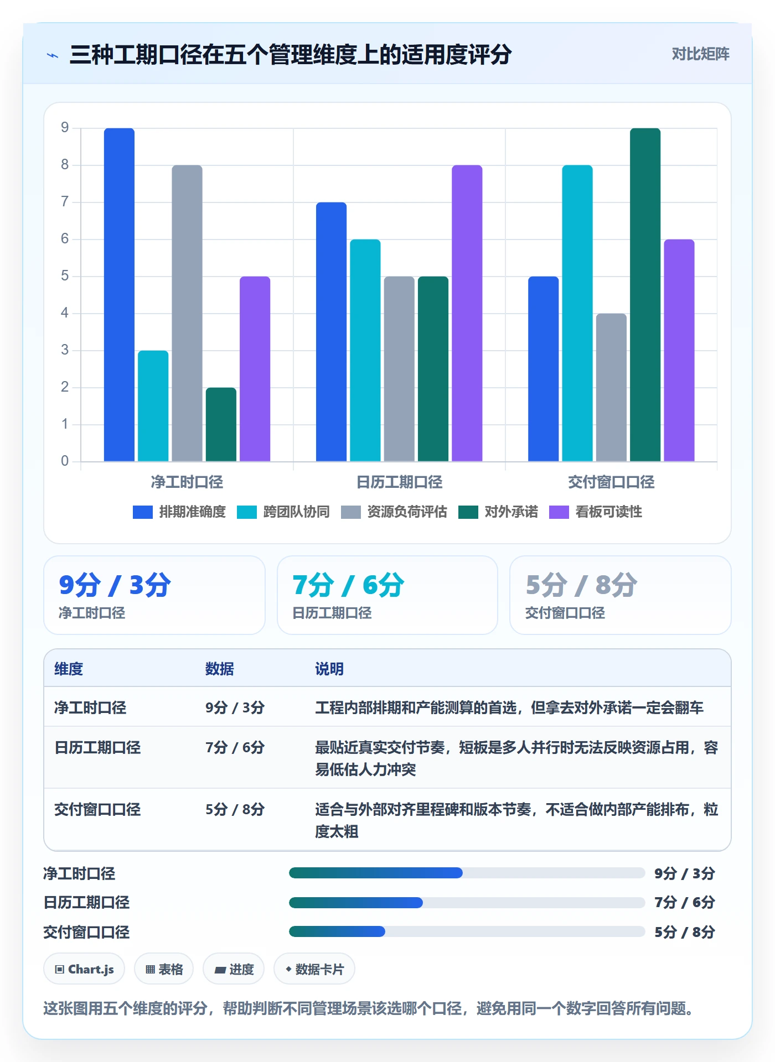Click the 对比矩阵 label in the header
This screenshot has height=1062, width=775.
[700, 54]
